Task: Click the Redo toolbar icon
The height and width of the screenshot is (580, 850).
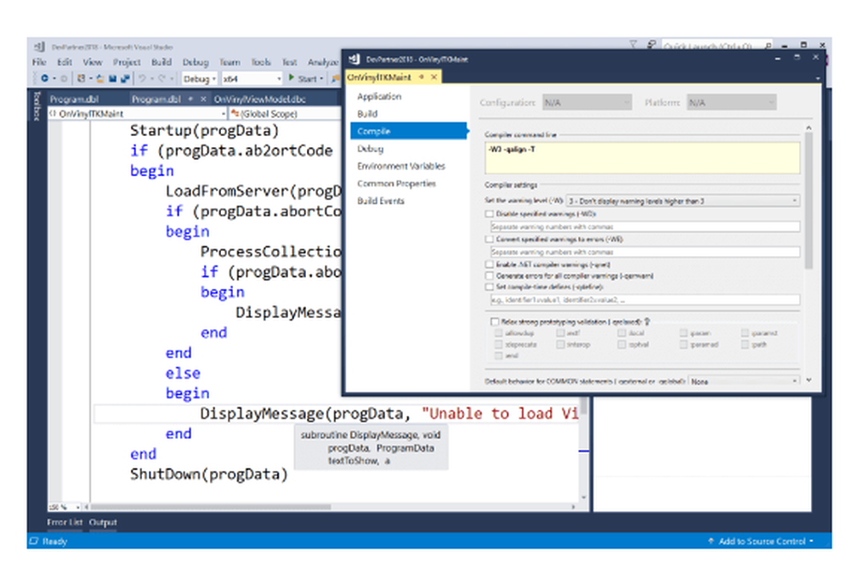Action: point(161,79)
